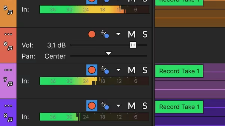Click track 5 input level meter
This screenshot has height=126, width=225.
coord(94,10)
